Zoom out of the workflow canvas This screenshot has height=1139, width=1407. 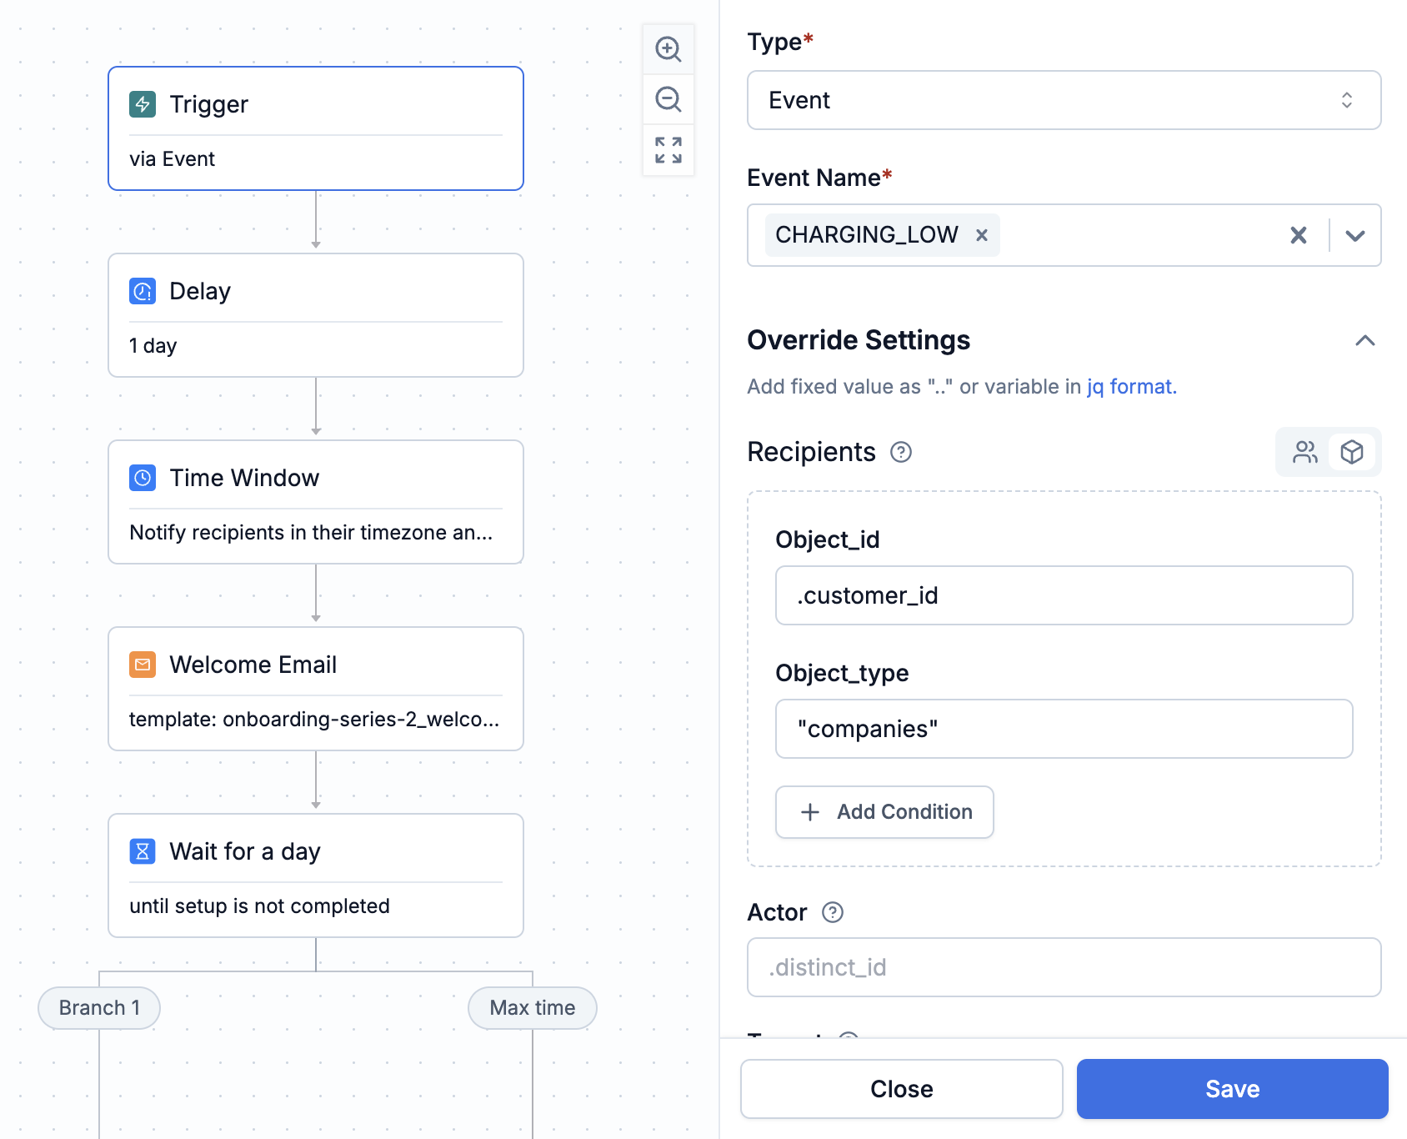coord(668,99)
